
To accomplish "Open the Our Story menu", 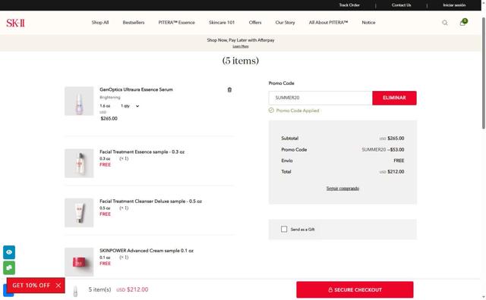I will coord(286,23).
